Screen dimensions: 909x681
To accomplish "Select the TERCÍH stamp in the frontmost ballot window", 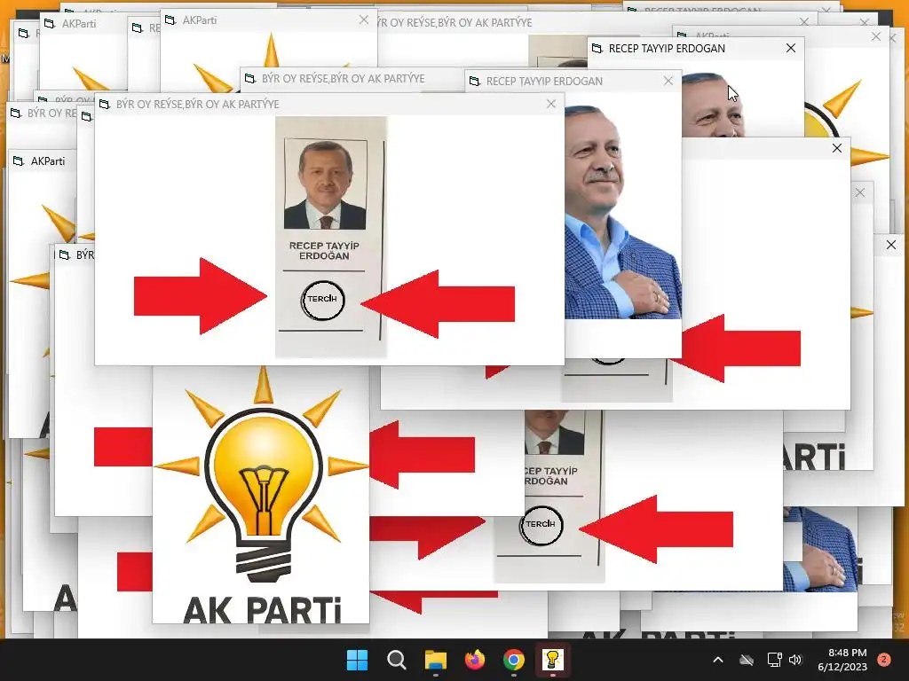I will pyautogui.click(x=323, y=300).
